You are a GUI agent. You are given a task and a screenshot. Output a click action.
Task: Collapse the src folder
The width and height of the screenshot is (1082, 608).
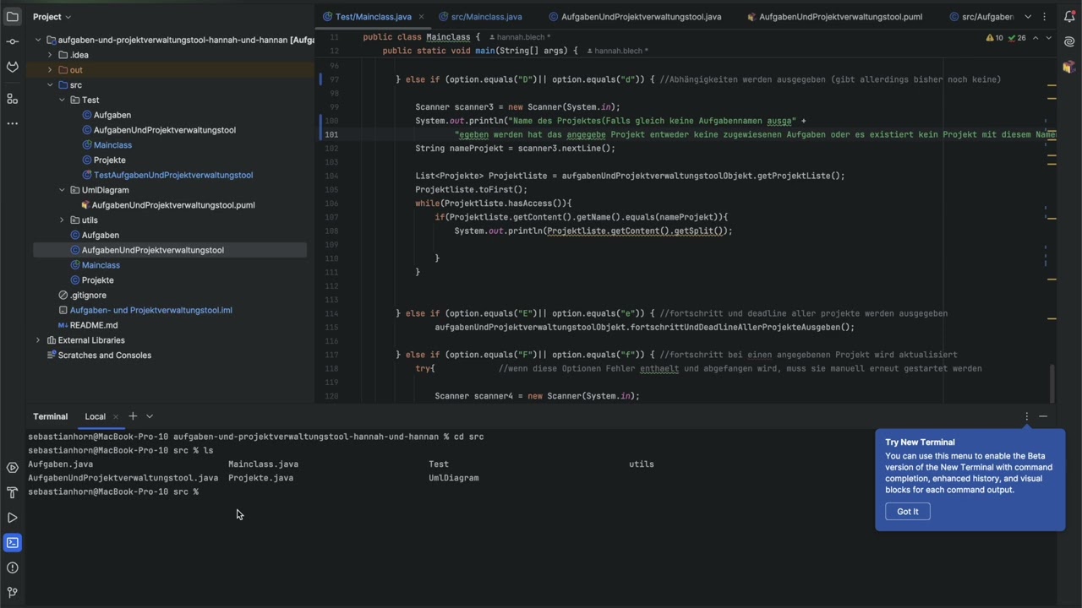[50, 85]
